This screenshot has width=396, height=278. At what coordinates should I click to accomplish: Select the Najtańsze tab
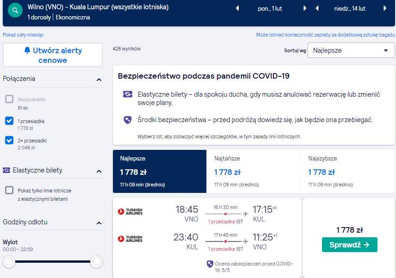coord(254,172)
